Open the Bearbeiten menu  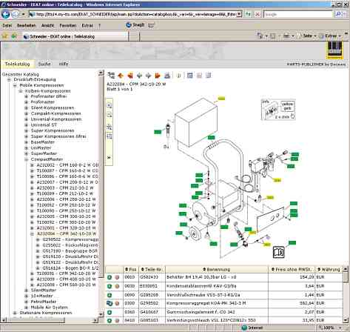(x=26, y=25)
